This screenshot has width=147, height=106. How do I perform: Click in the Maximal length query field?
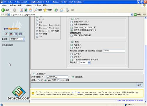coord(114,51)
